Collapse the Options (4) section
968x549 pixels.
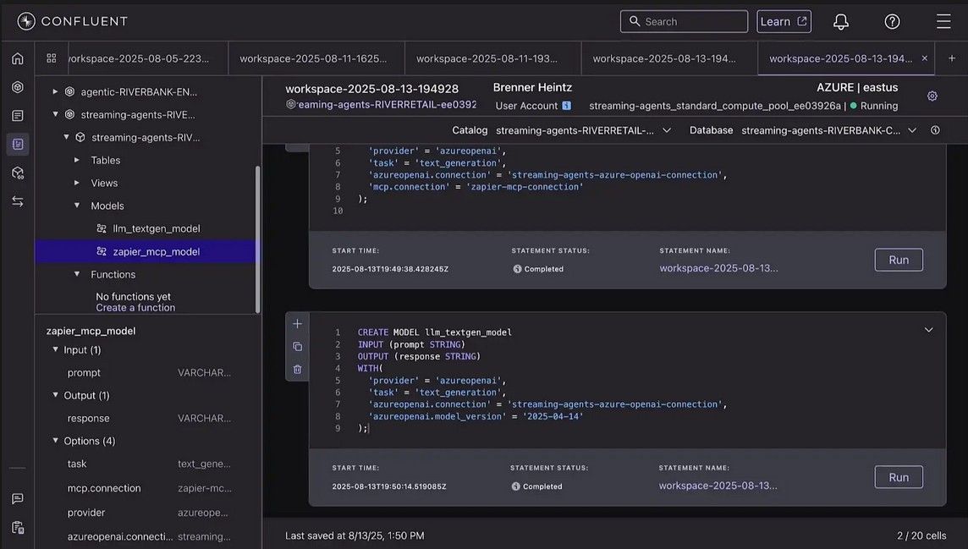click(x=56, y=441)
